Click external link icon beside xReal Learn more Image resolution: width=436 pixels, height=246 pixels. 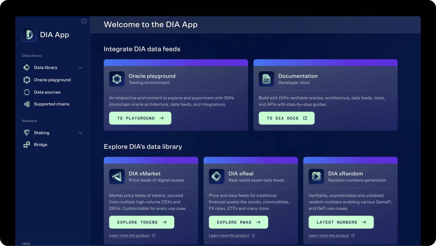(253, 235)
